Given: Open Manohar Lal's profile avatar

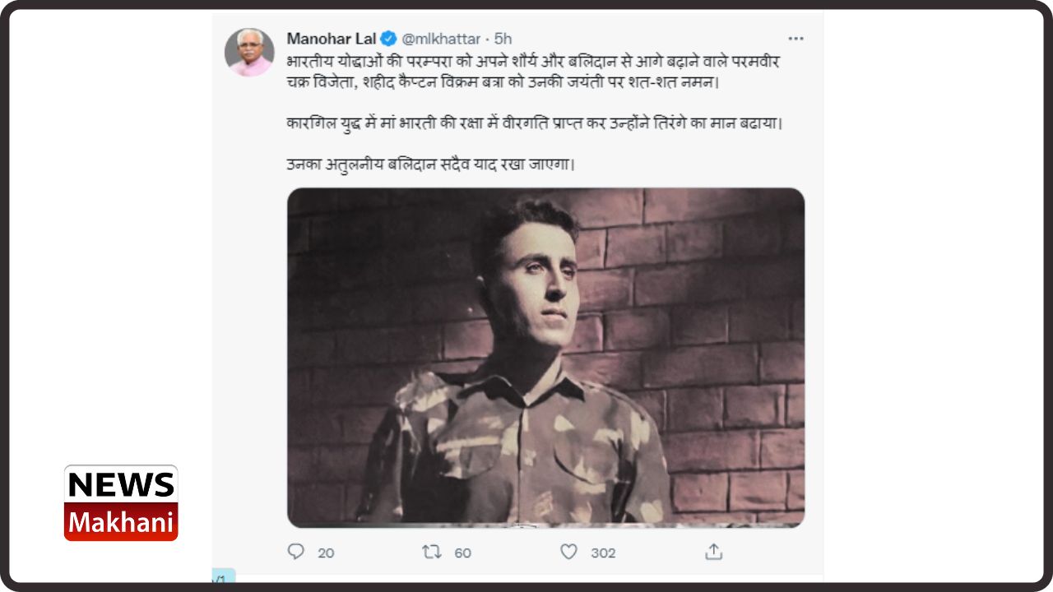Looking at the screenshot, I should 248,53.
